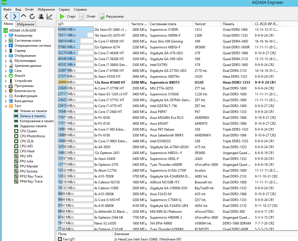Screen dimensions: 298x241
Task: Expand the Операционная система tree node
Action: (x=6, y=46)
